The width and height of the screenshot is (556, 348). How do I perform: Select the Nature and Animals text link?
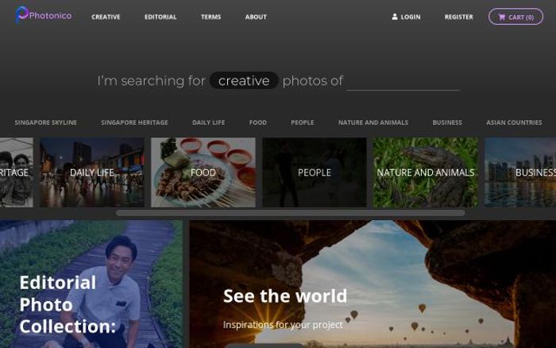pyautogui.click(x=373, y=122)
